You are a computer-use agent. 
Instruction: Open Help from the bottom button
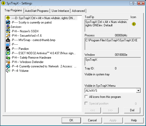tap(134, 120)
